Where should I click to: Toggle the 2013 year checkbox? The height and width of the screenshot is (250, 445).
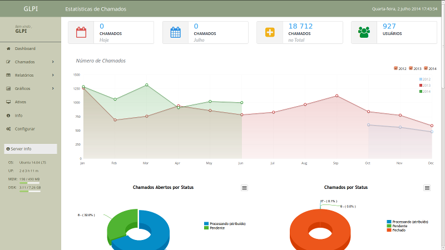(411, 68)
